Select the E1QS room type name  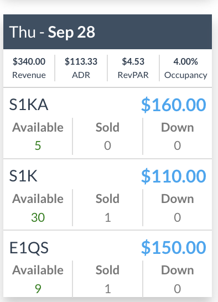(x=29, y=247)
